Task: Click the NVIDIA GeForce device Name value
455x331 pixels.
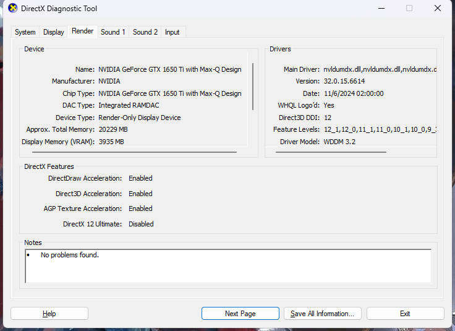Action: coord(169,69)
